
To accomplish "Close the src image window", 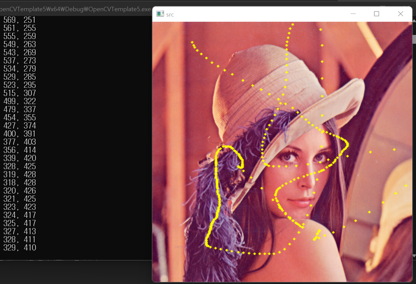I will pyautogui.click(x=400, y=14).
